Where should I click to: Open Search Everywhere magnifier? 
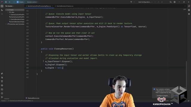pos(170,2)
